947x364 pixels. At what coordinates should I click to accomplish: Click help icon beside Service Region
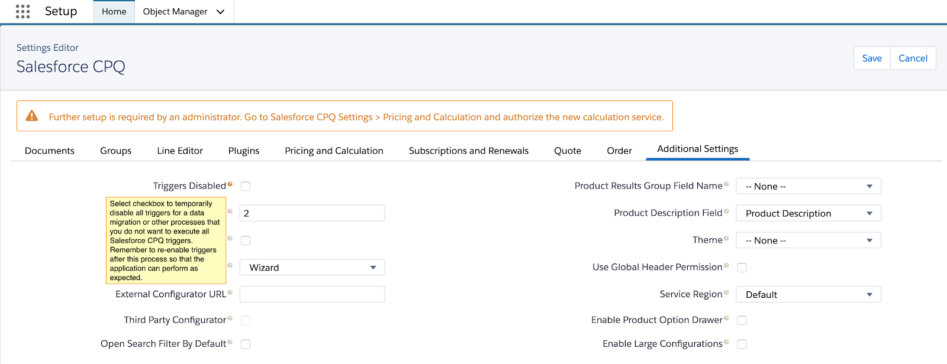click(726, 292)
